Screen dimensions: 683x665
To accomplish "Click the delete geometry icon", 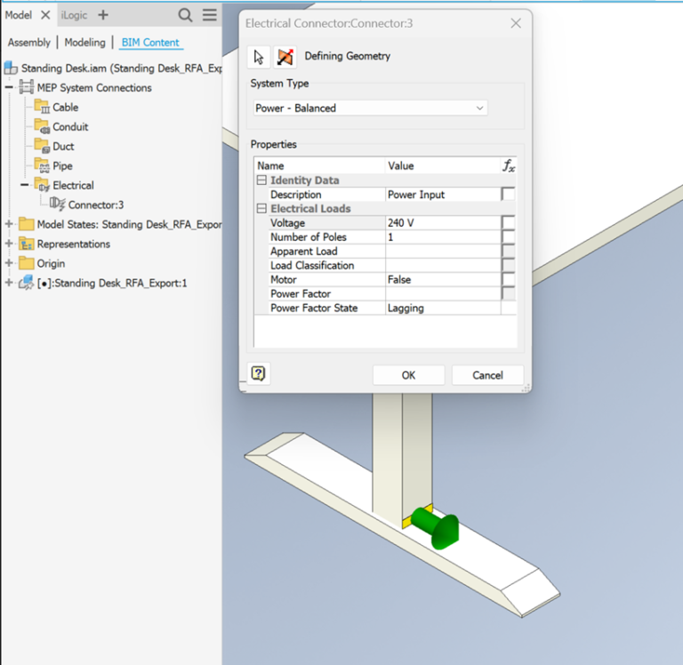I will coord(285,57).
